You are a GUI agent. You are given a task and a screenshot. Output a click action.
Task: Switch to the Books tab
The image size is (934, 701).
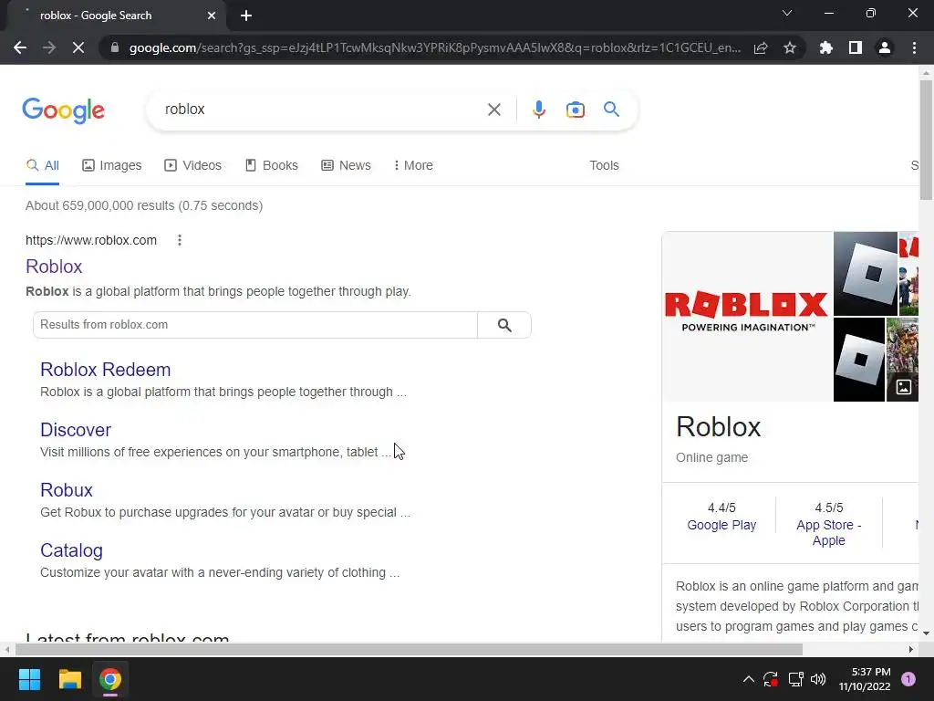pyautogui.click(x=272, y=165)
